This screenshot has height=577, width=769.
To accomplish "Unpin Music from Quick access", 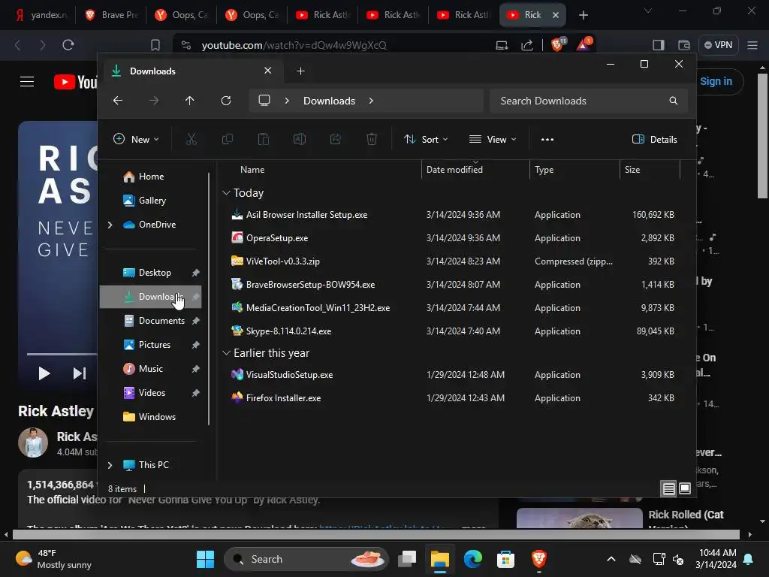I will point(196,368).
